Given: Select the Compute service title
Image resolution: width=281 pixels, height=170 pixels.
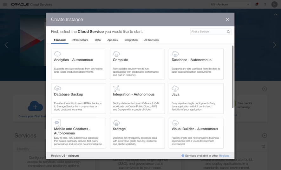Looking at the screenshot, I should pyautogui.click(x=121, y=60).
